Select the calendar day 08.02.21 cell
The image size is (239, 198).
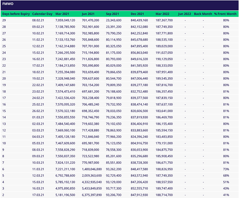point(39,21)
